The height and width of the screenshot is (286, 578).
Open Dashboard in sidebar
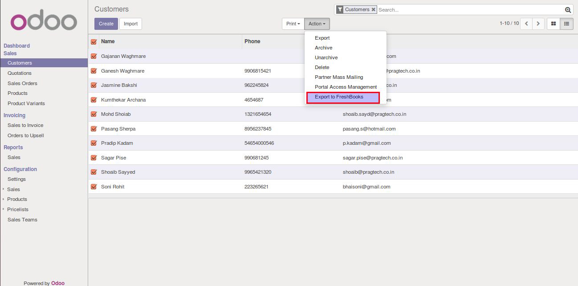[17, 46]
